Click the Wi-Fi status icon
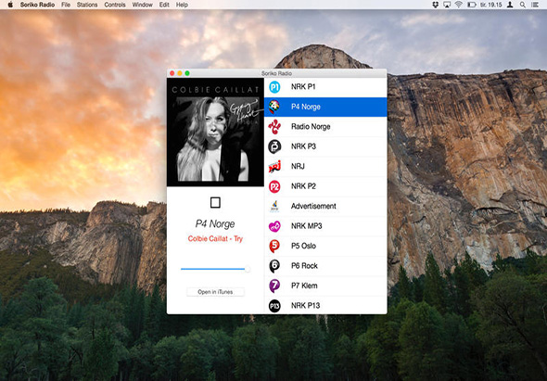Viewport: 547px width, 381px height. click(459, 5)
